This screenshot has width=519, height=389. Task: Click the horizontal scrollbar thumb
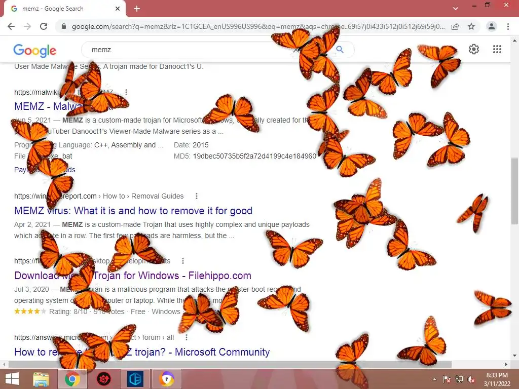[230, 364]
